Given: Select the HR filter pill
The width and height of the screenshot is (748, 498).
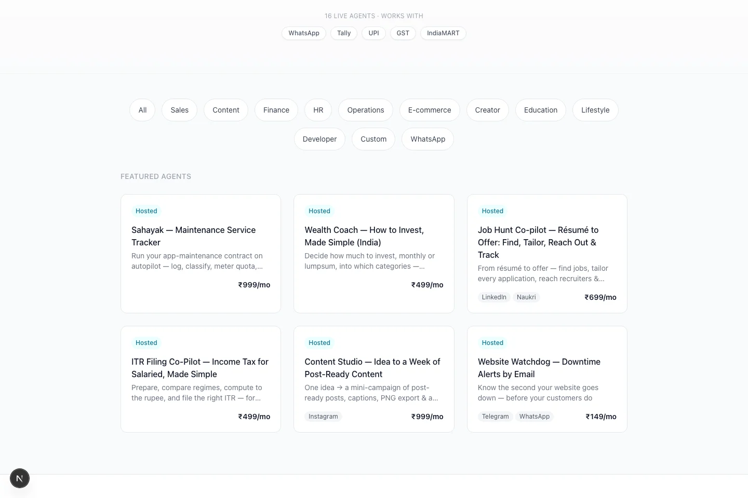Looking at the screenshot, I should pos(318,110).
